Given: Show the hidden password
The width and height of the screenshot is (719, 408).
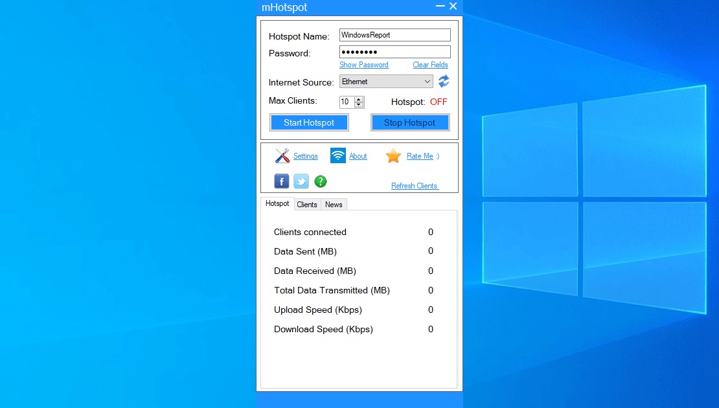Looking at the screenshot, I should [x=364, y=65].
